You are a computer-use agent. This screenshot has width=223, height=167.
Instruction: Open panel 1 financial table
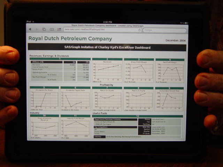point(60,70)
